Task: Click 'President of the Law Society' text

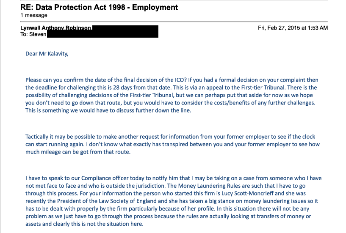Action: pyautogui.click(x=93, y=201)
